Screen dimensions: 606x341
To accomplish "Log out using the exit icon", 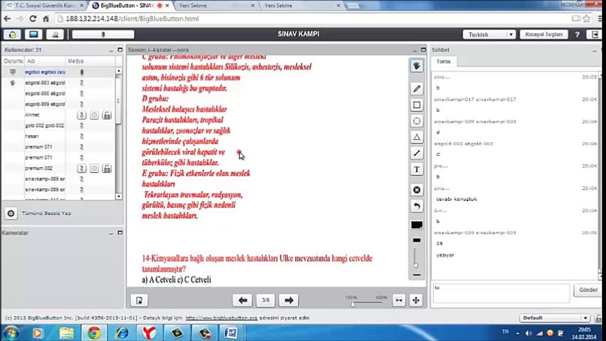I will tap(595, 35).
